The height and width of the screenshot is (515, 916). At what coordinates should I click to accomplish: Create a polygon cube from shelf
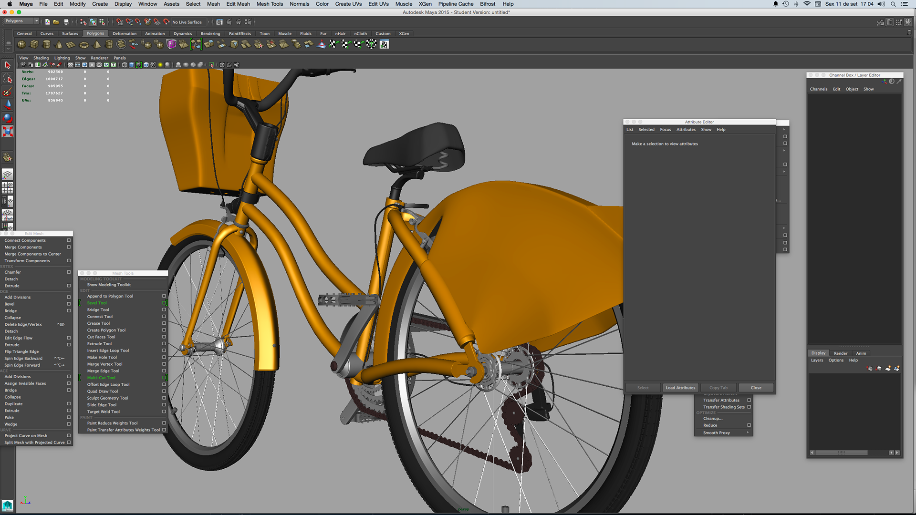(34, 44)
